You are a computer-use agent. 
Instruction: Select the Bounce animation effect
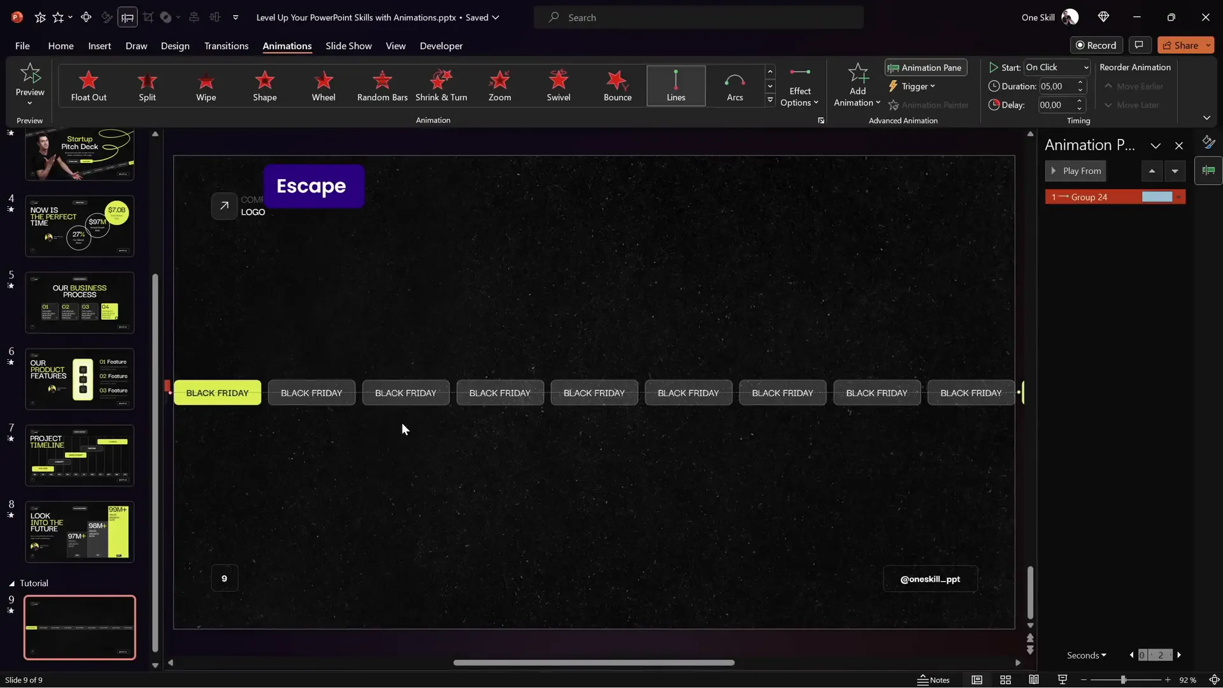(617, 86)
